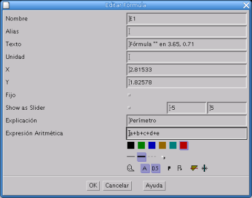The image size is (252, 198).
Task: Click the 'Unidad' label
Action: pos(15,57)
